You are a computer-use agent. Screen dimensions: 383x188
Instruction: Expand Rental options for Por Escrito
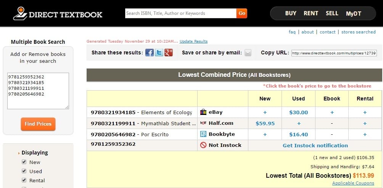pos(365,135)
